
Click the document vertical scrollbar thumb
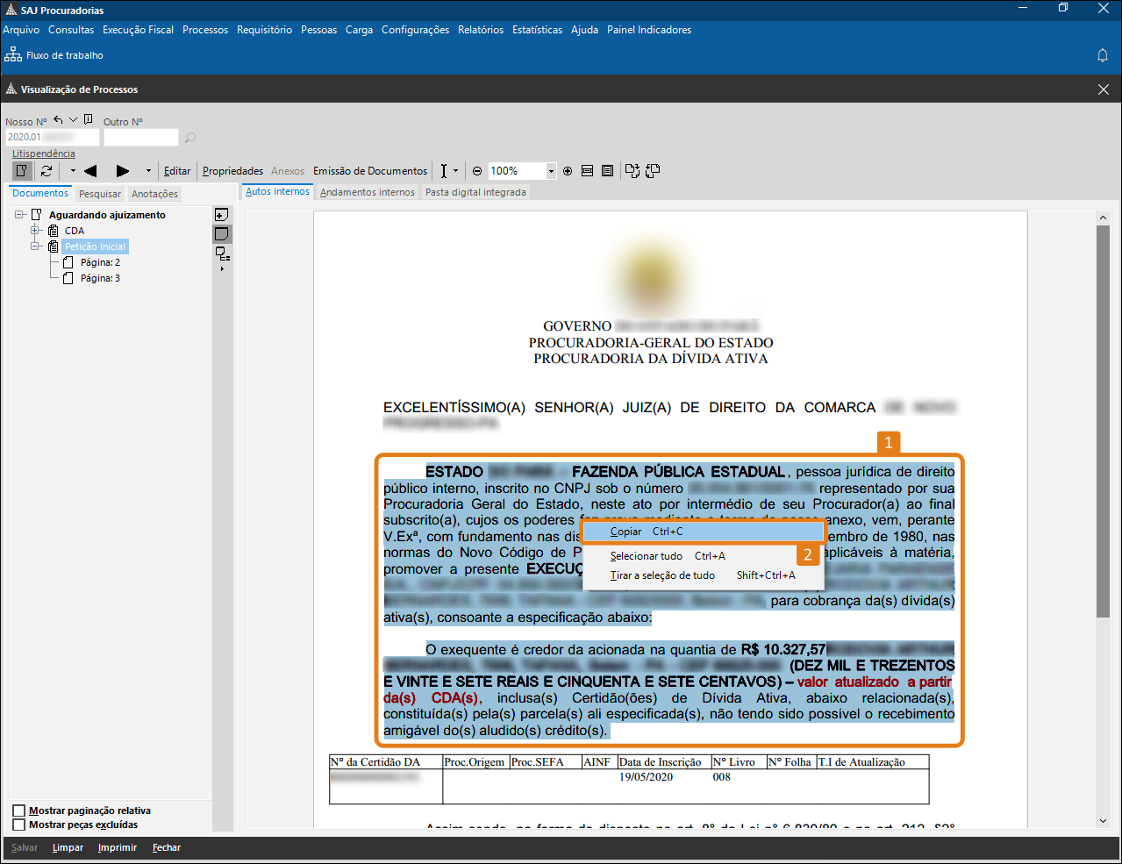[x=1103, y=421]
